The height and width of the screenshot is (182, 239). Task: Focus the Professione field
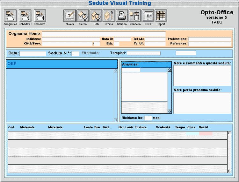210,39
